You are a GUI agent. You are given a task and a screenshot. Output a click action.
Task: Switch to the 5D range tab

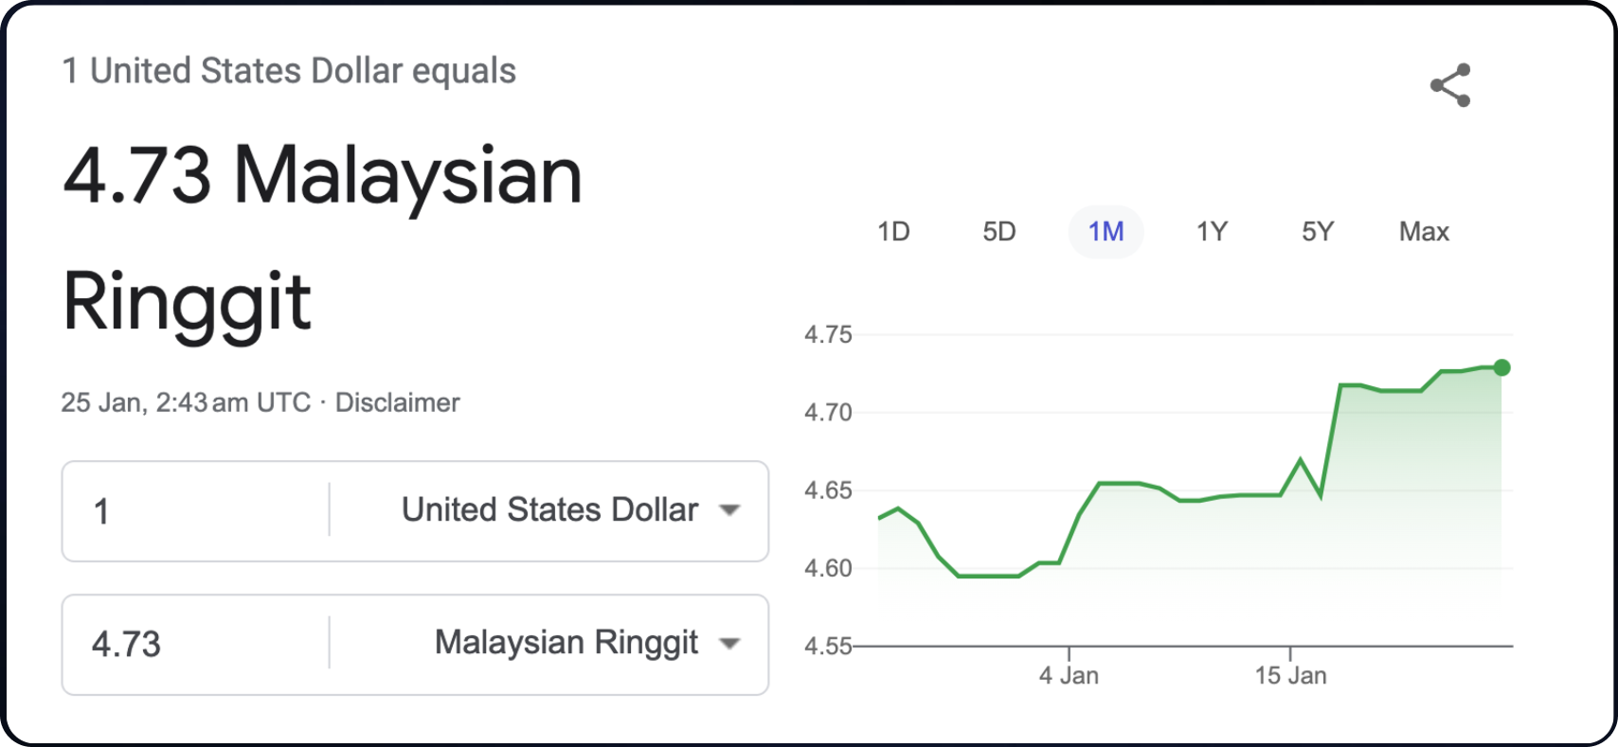click(x=999, y=232)
